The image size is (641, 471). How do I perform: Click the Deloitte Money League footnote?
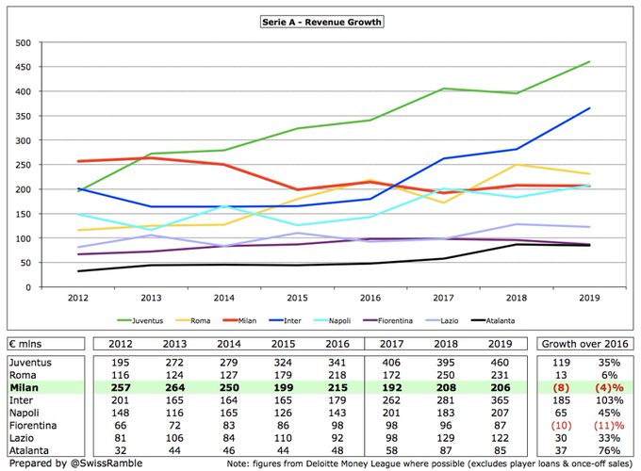click(x=430, y=463)
